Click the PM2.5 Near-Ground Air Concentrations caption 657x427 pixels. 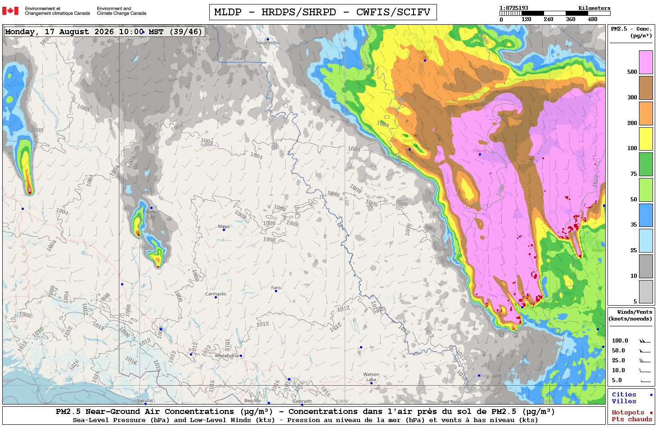(x=305, y=412)
